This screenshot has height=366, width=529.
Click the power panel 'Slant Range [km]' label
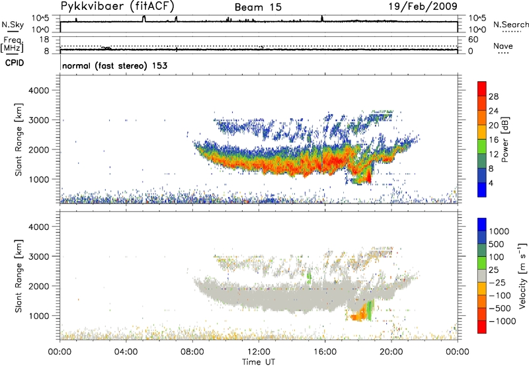[x=19, y=139]
